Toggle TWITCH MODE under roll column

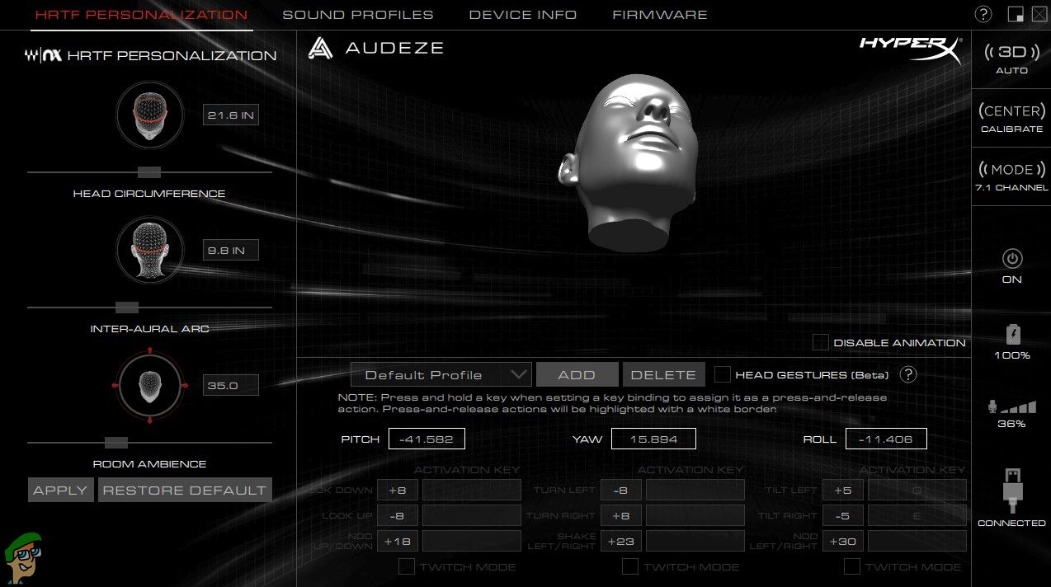[x=852, y=566]
